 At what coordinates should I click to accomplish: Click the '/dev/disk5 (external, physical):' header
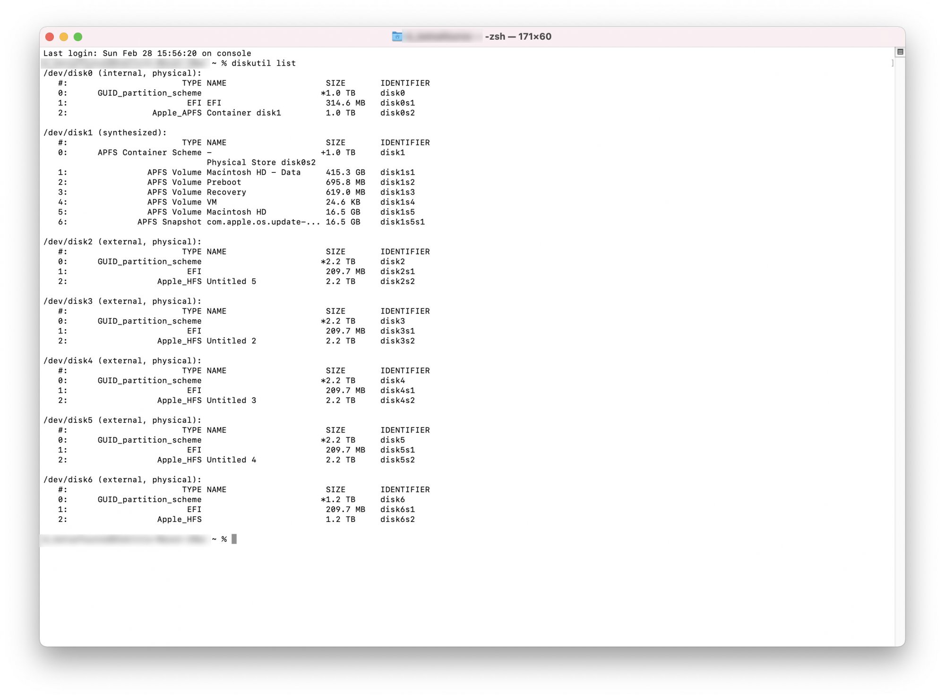coord(122,420)
